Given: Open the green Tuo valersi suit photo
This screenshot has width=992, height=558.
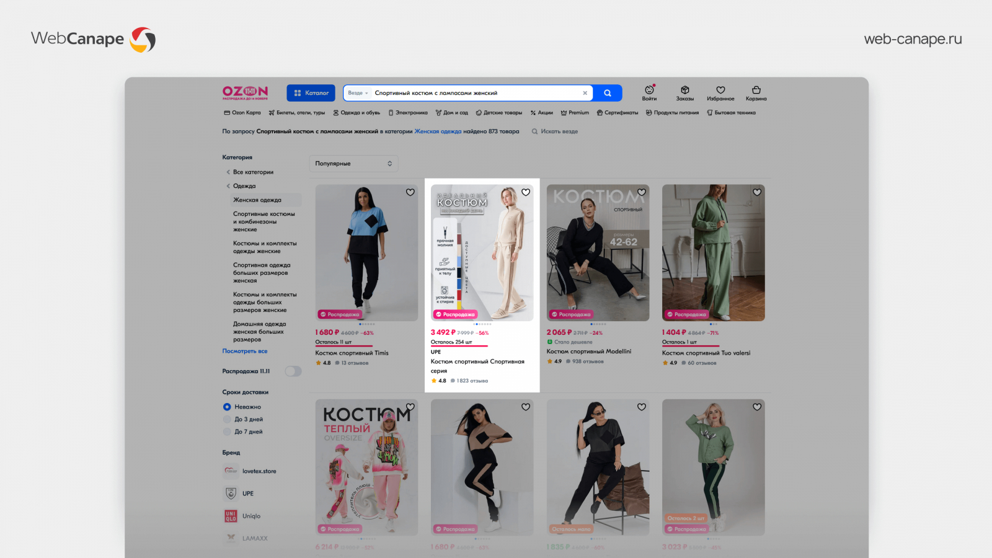Looking at the screenshot, I should [713, 253].
